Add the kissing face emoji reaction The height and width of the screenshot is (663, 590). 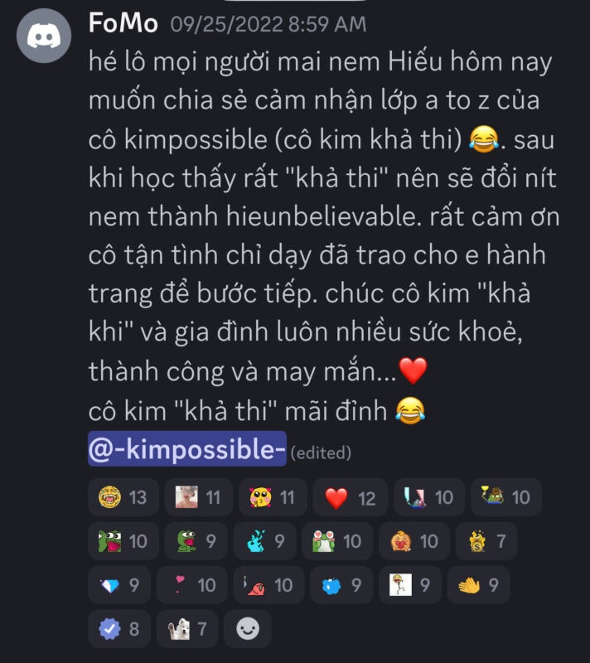pos(273,497)
